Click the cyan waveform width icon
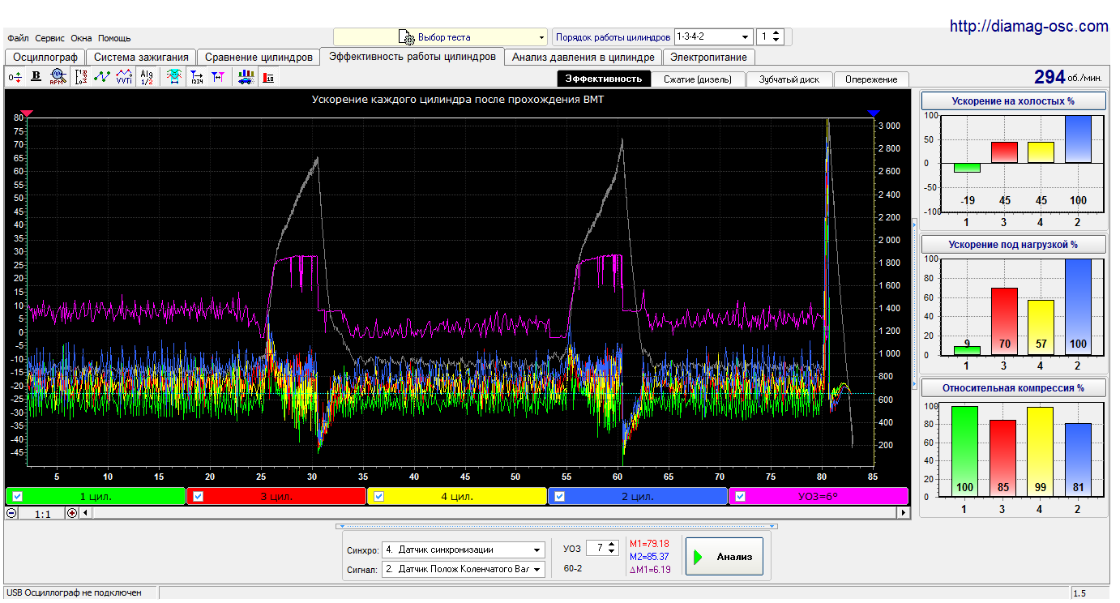 (173, 77)
